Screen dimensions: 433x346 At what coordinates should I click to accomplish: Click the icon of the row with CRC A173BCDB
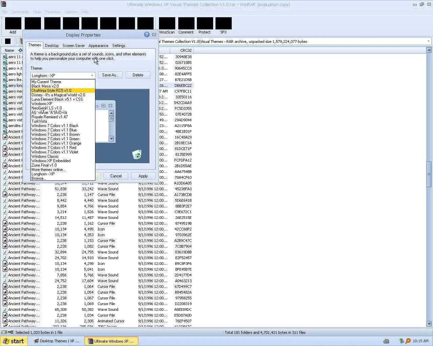tap(5, 195)
